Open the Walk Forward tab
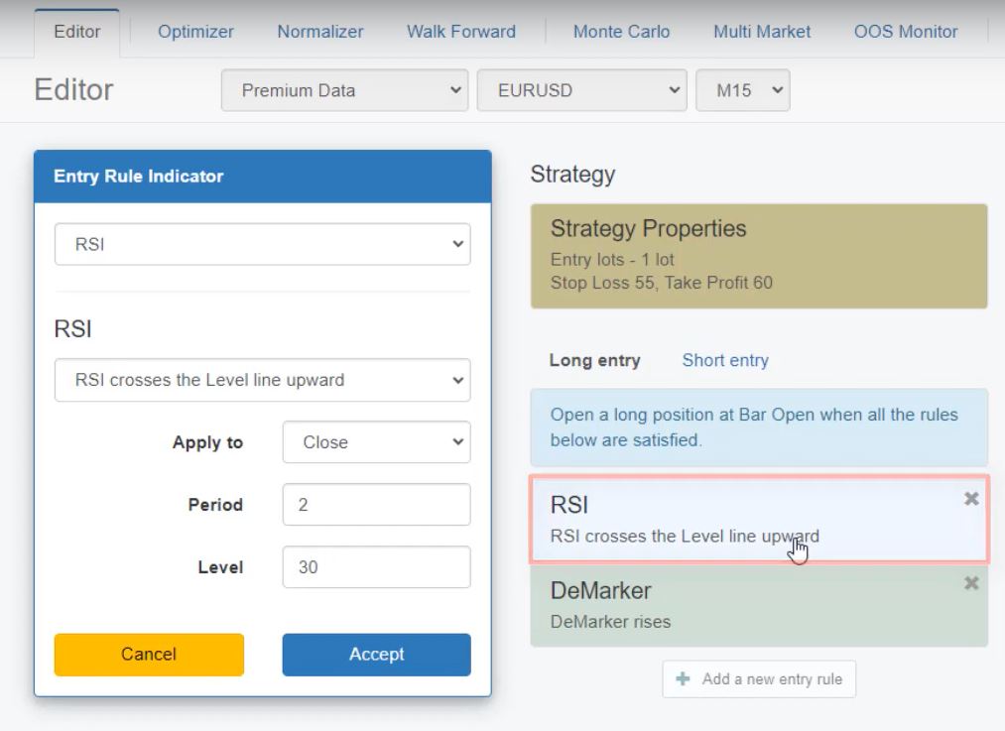The height and width of the screenshot is (731, 1005). (460, 32)
